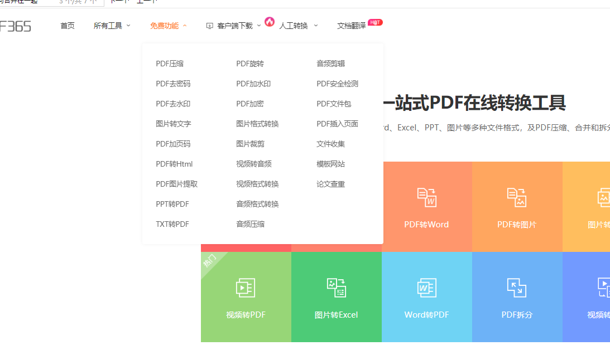
Task: Choose PDF加密 from the dropdown
Action: (x=250, y=104)
